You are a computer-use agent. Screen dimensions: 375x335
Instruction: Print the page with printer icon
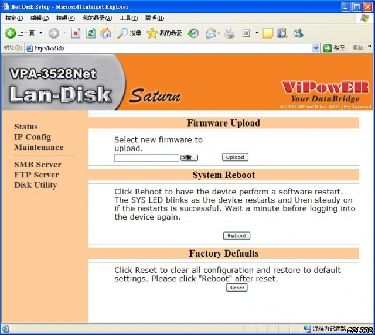pos(229,33)
